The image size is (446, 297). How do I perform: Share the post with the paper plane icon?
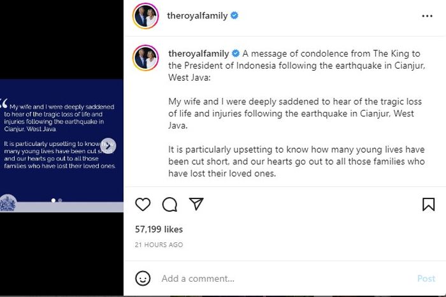pos(196,204)
